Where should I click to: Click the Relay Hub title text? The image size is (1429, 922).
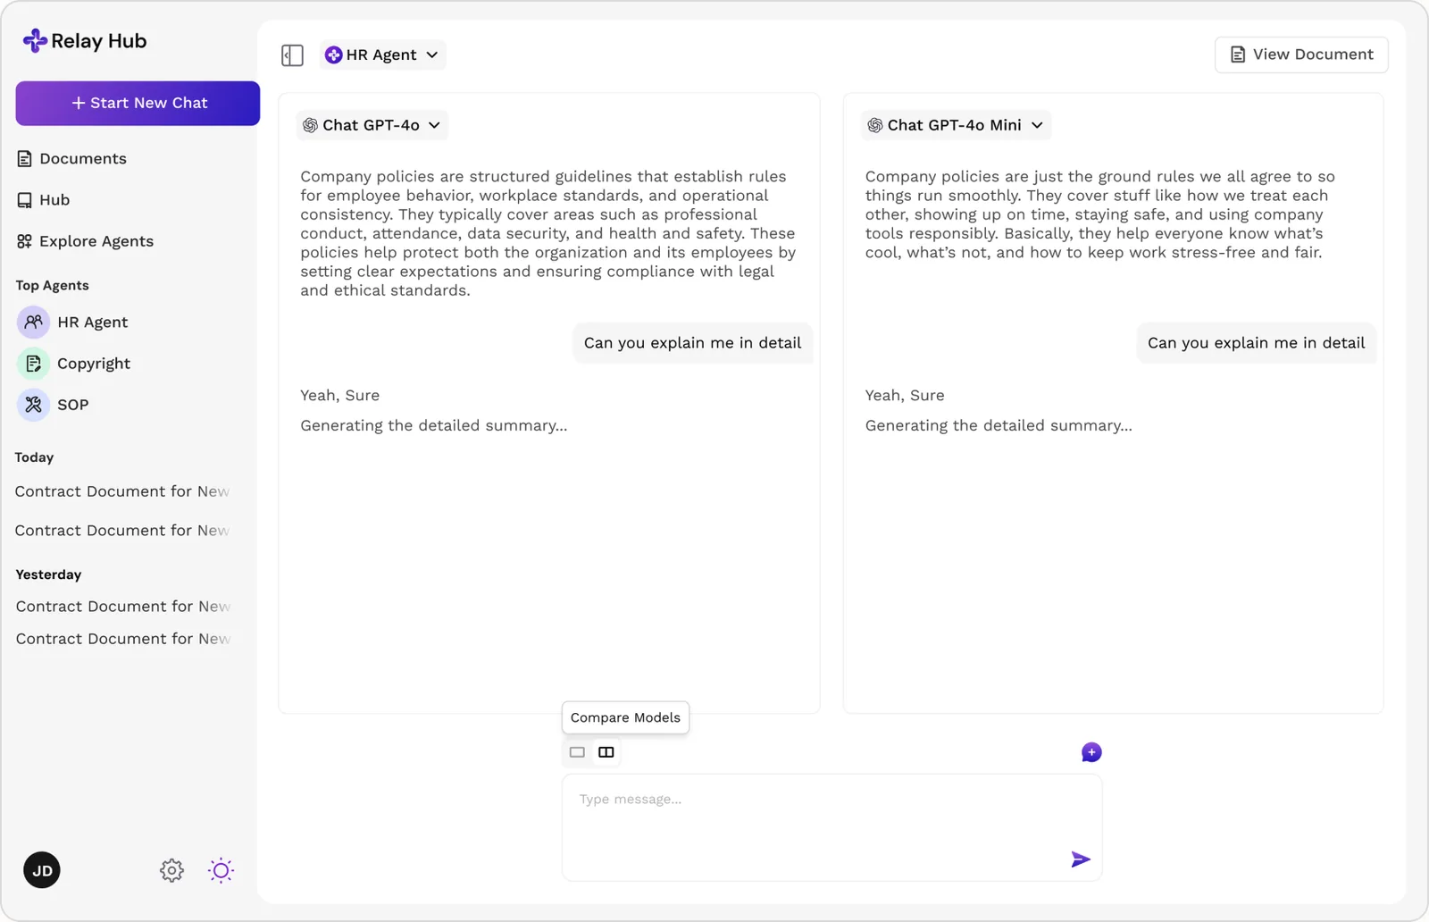tap(98, 41)
